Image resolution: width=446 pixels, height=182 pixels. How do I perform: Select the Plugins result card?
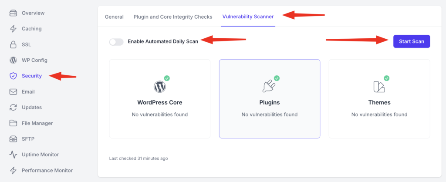(269, 99)
